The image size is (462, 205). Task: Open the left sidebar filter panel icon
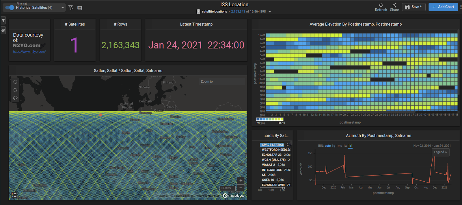pyautogui.click(x=3, y=20)
